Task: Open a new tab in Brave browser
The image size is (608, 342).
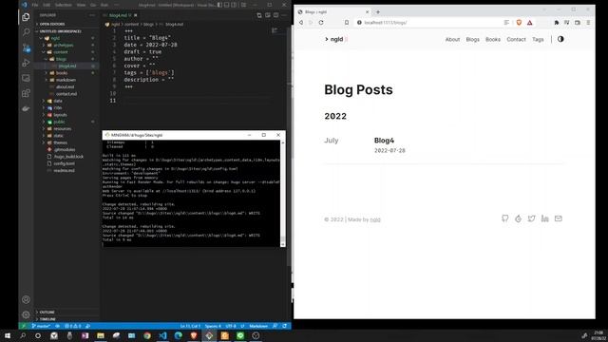Action: [378, 12]
